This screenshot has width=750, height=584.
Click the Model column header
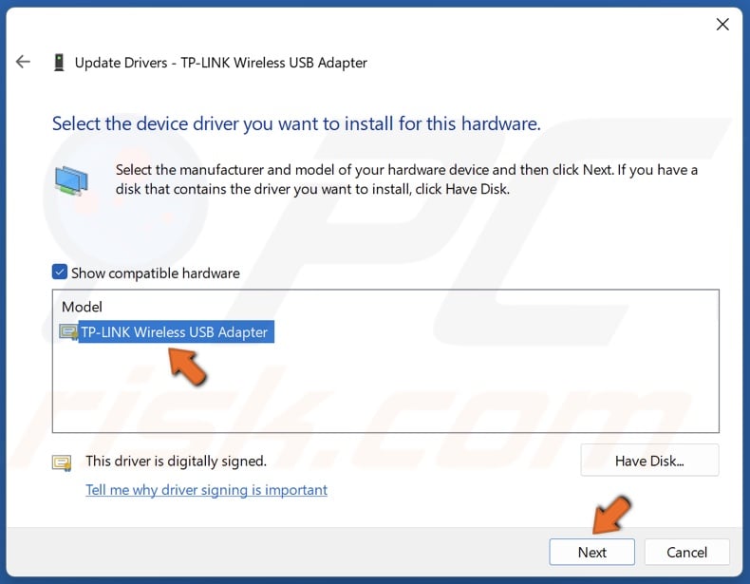click(x=82, y=307)
